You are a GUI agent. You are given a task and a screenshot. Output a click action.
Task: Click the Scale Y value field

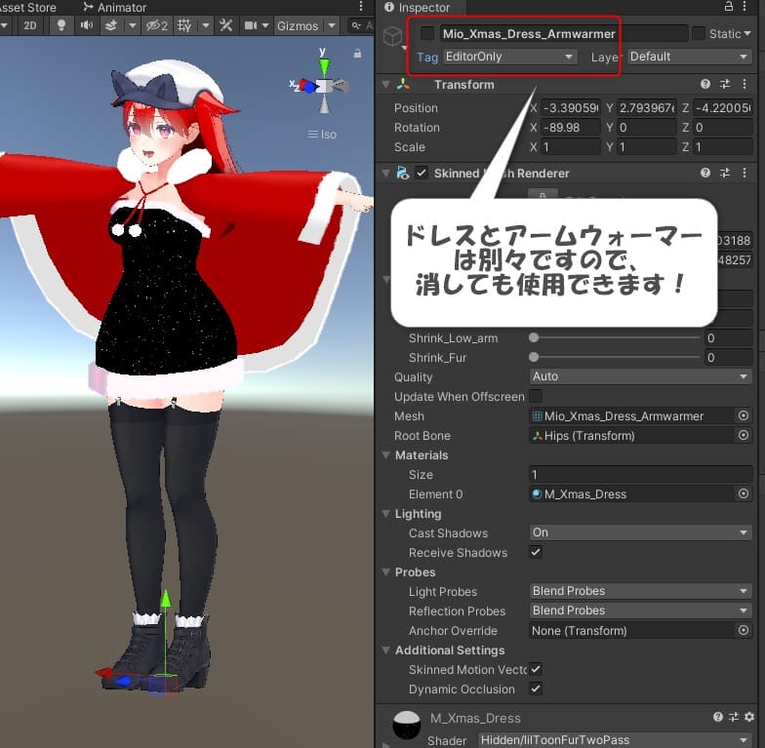click(646, 146)
